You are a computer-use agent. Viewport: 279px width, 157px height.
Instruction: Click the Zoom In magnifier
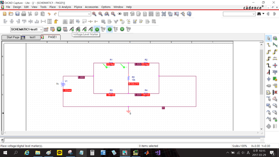(94, 14)
